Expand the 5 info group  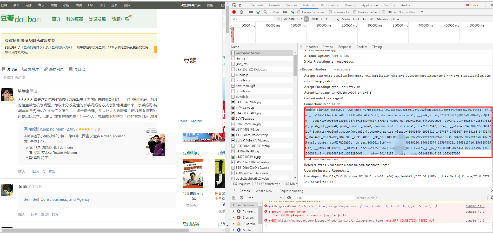point(234,230)
